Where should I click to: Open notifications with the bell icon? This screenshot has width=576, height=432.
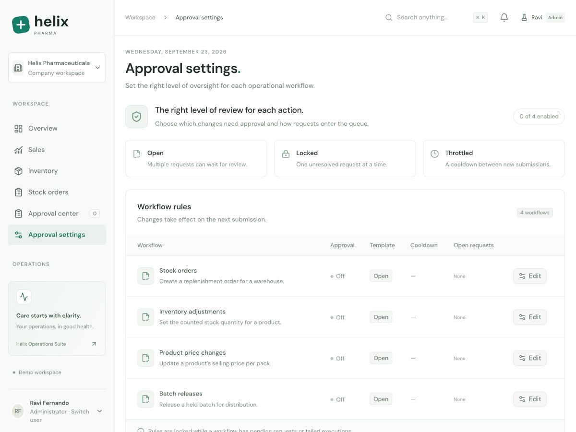(504, 18)
